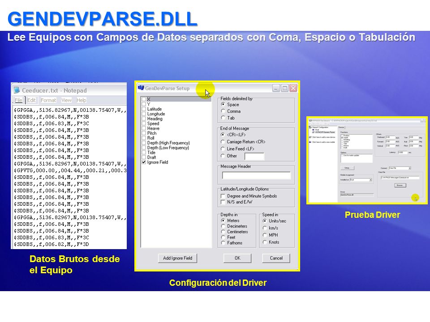Click the Latency field in Hypack Hardware
Screen dimensions: 430x322
tap(403, 153)
